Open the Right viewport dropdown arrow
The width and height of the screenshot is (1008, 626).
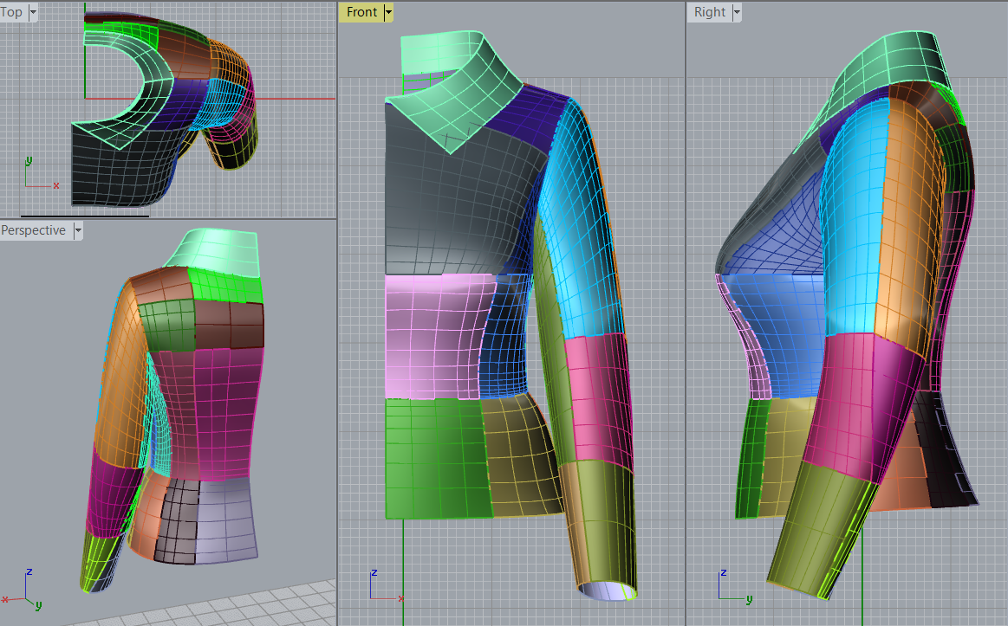(x=737, y=12)
